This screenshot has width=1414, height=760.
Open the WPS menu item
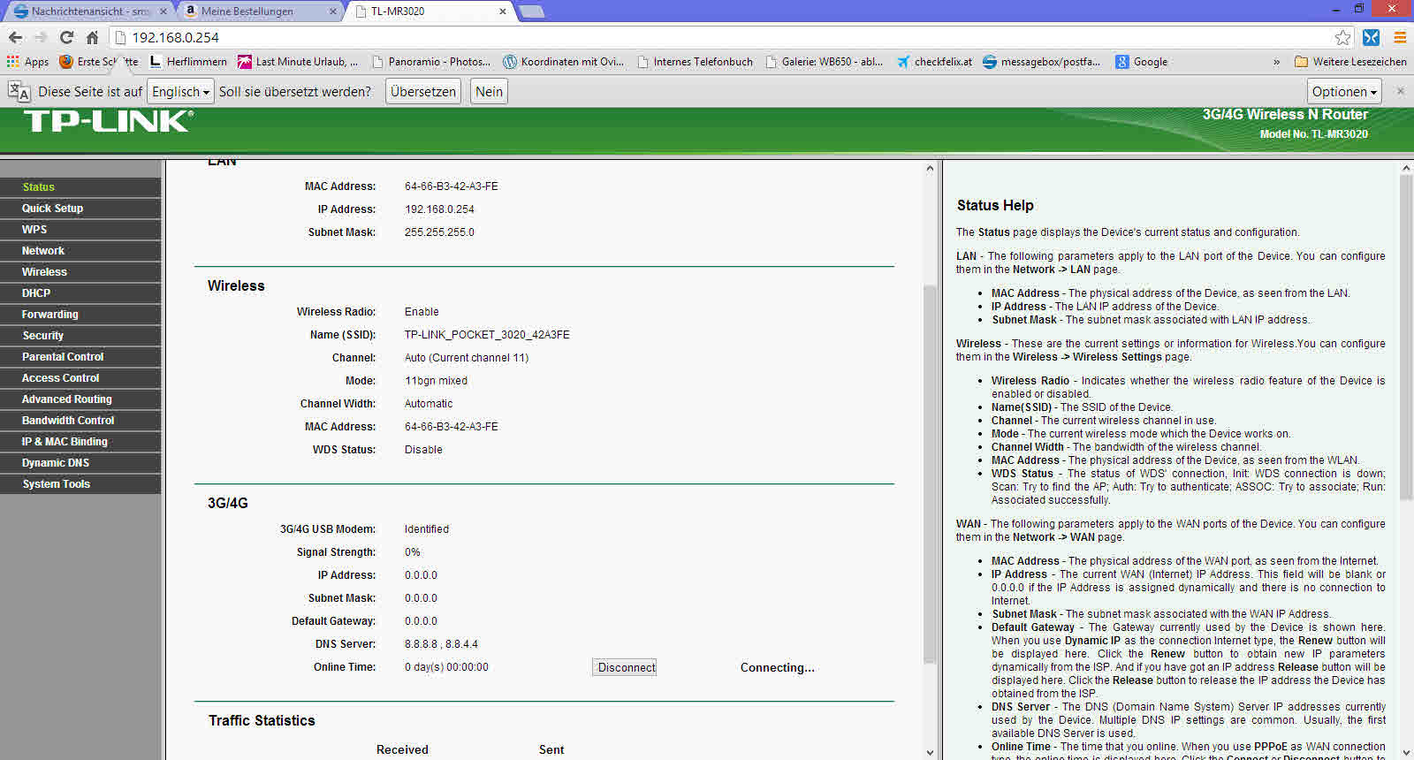(x=80, y=230)
